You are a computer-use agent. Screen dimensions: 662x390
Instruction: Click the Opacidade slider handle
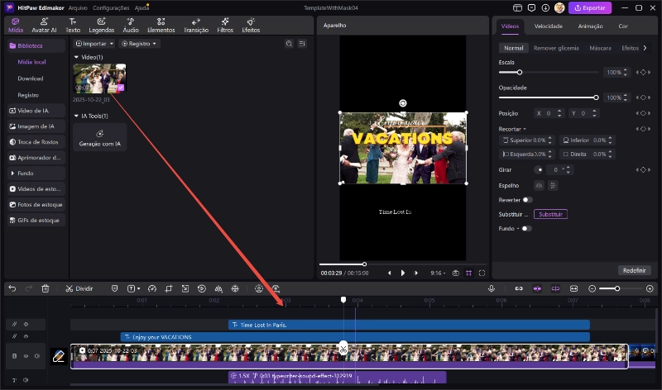click(595, 97)
